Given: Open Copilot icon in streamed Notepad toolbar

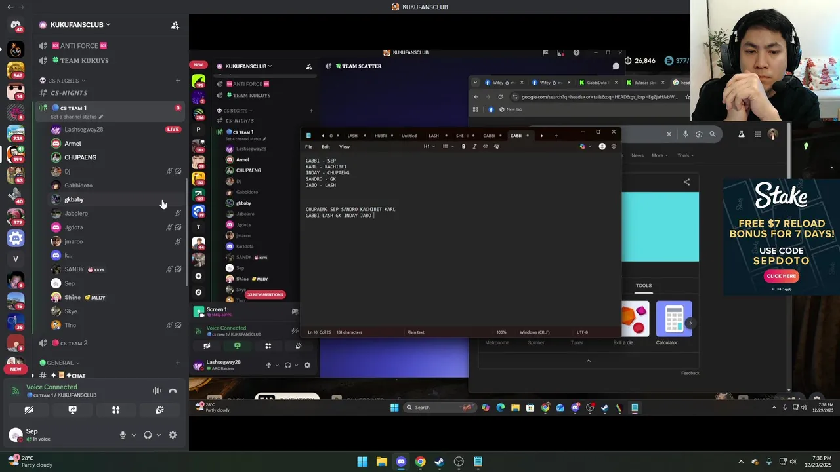Looking at the screenshot, I should [x=582, y=146].
